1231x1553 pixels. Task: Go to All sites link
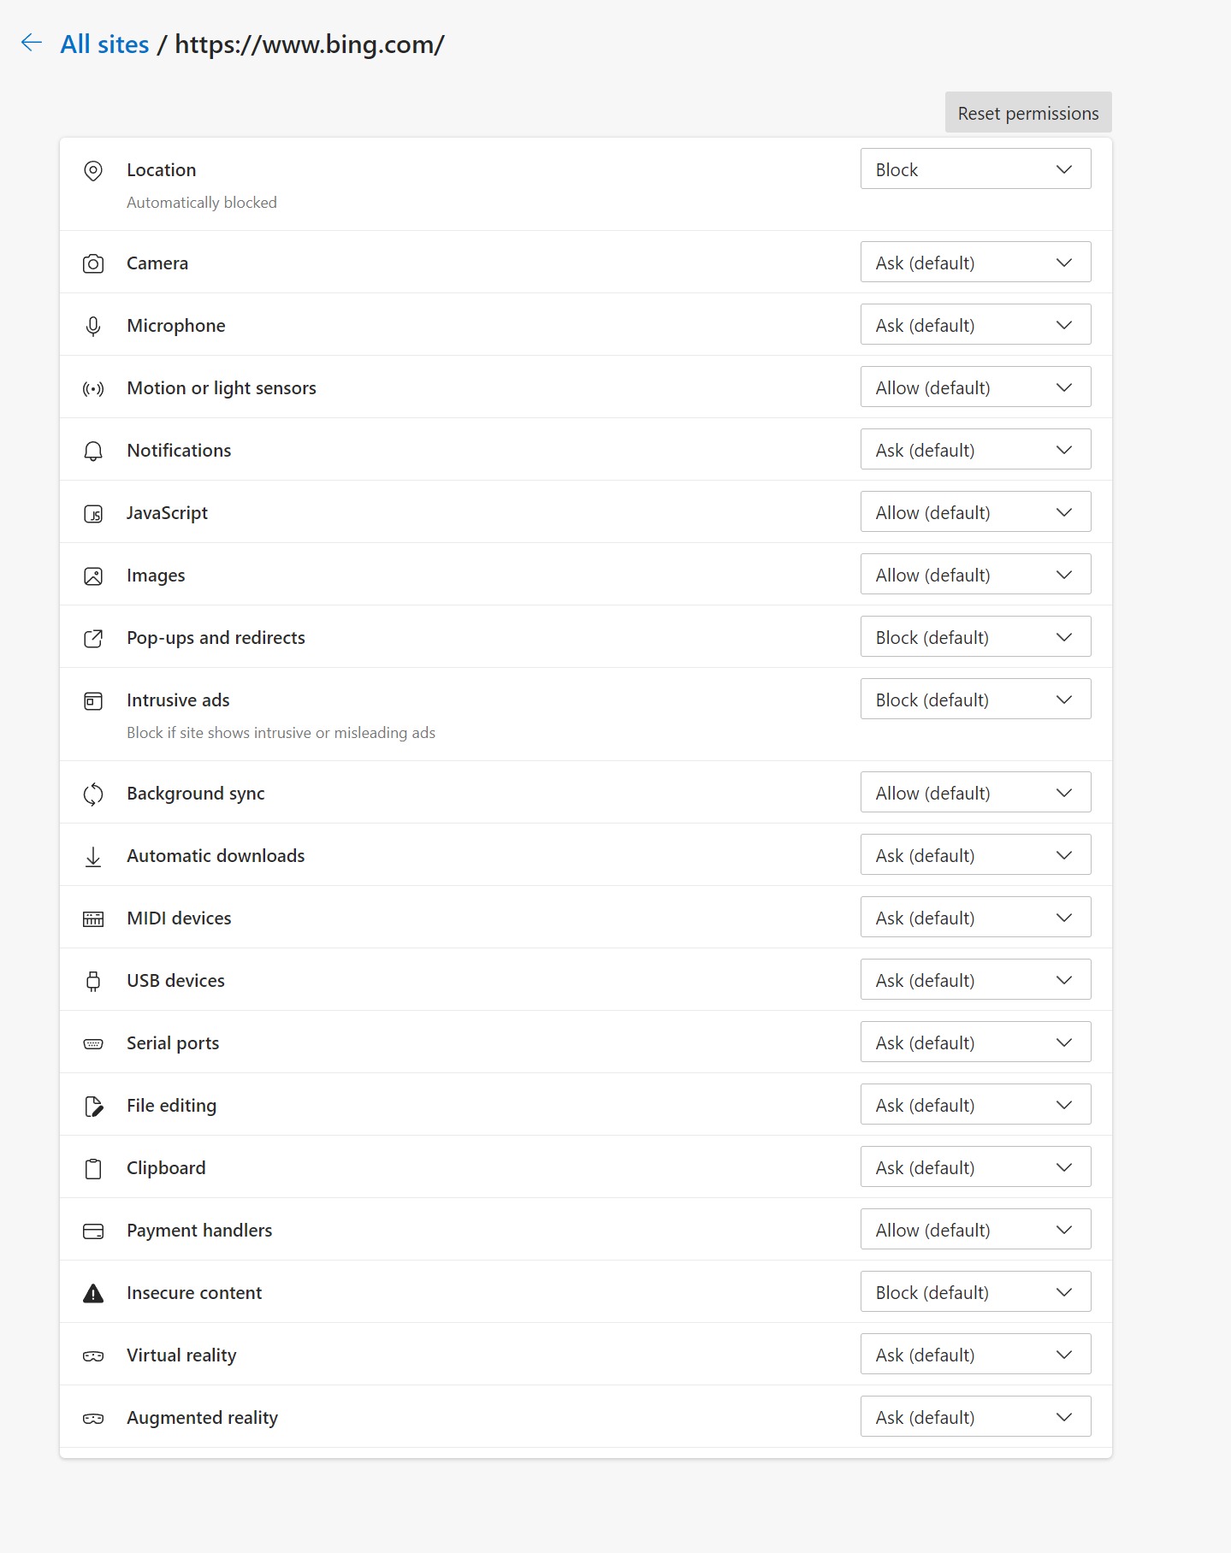[x=104, y=44]
